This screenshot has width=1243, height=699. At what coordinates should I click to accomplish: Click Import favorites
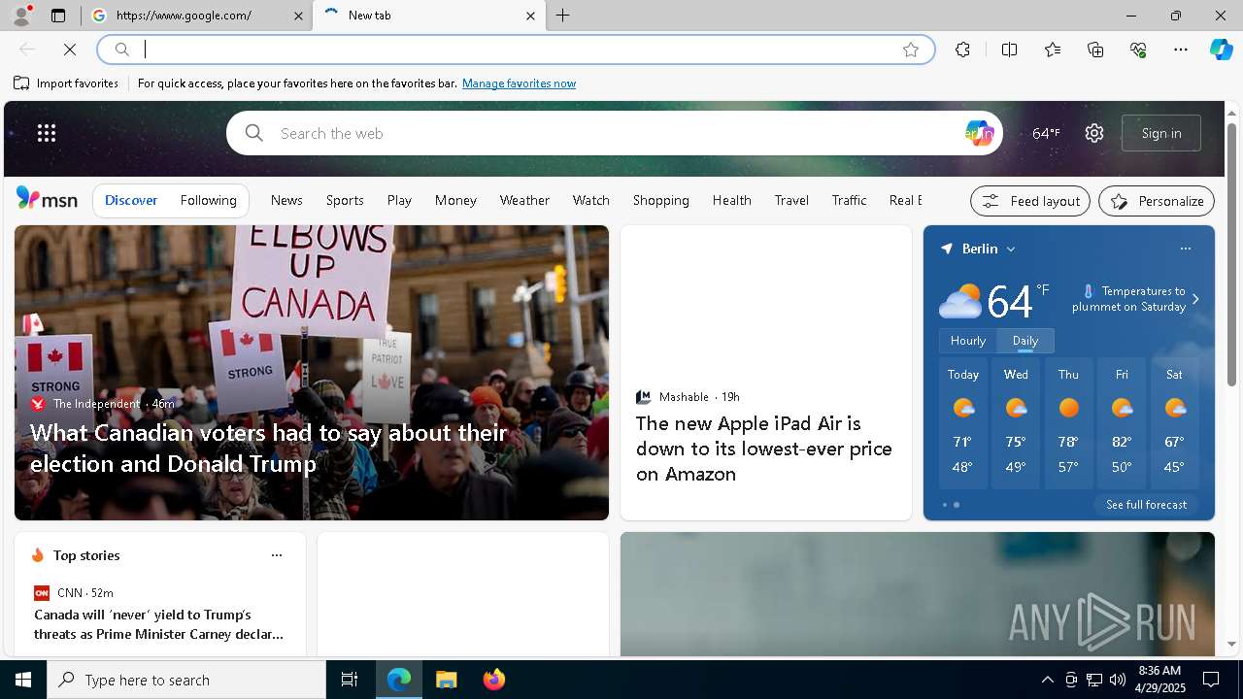(x=66, y=83)
